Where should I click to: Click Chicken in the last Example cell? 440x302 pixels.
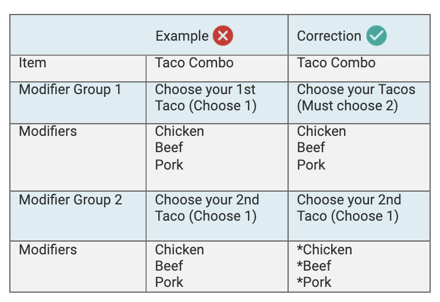coord(180,250)
